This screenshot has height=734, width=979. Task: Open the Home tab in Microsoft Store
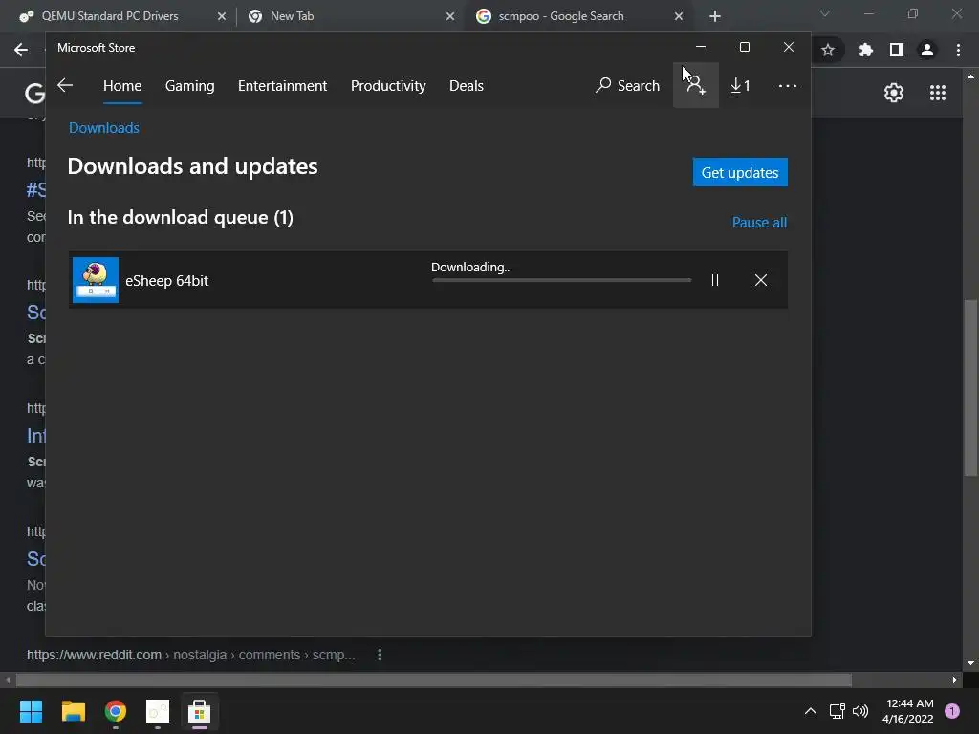click(122, 85)
